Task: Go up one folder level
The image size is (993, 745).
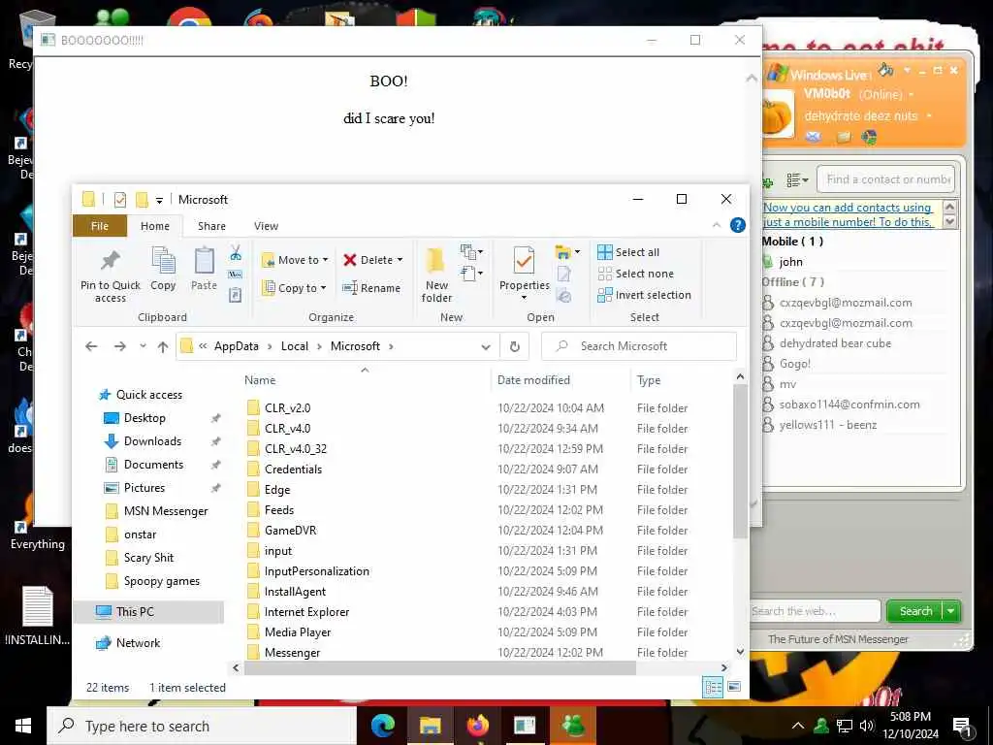Action: click(163, 346)
